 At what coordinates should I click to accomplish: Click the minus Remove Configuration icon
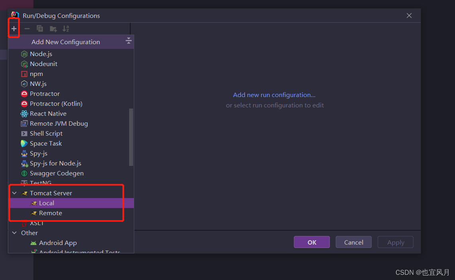pos(27,29)
